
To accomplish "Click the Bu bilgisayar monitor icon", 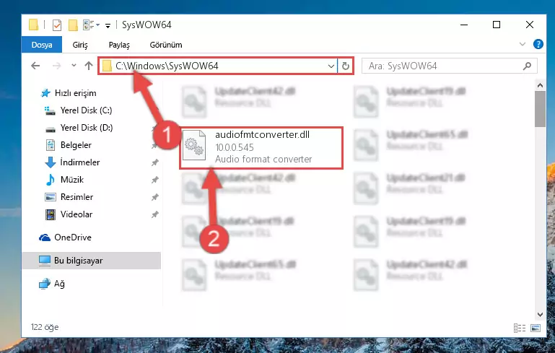I will click(x=45, y=261).
